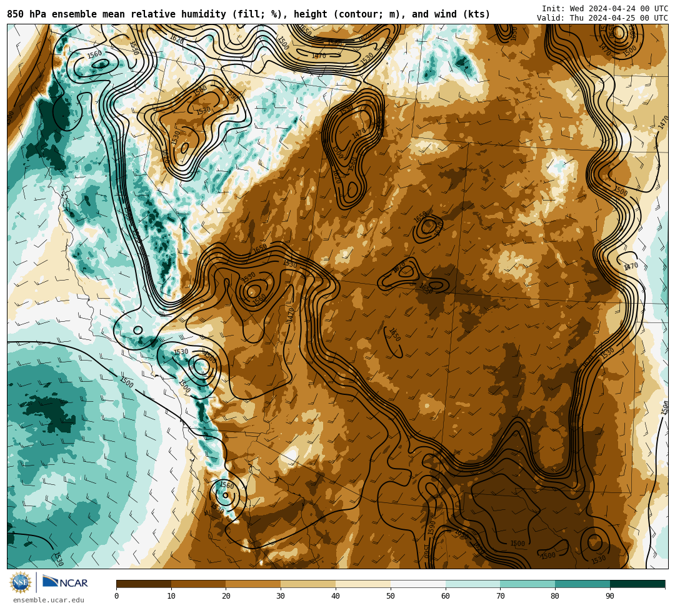
Task: Click the NSF logo
Action: point(21,582)
